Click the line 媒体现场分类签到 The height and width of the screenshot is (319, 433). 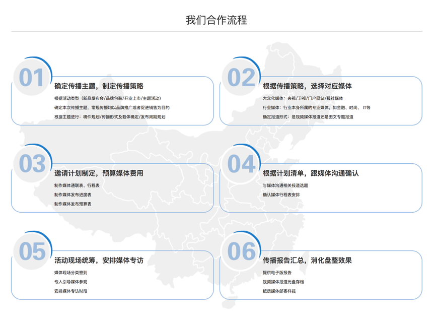tap(70, 273)
